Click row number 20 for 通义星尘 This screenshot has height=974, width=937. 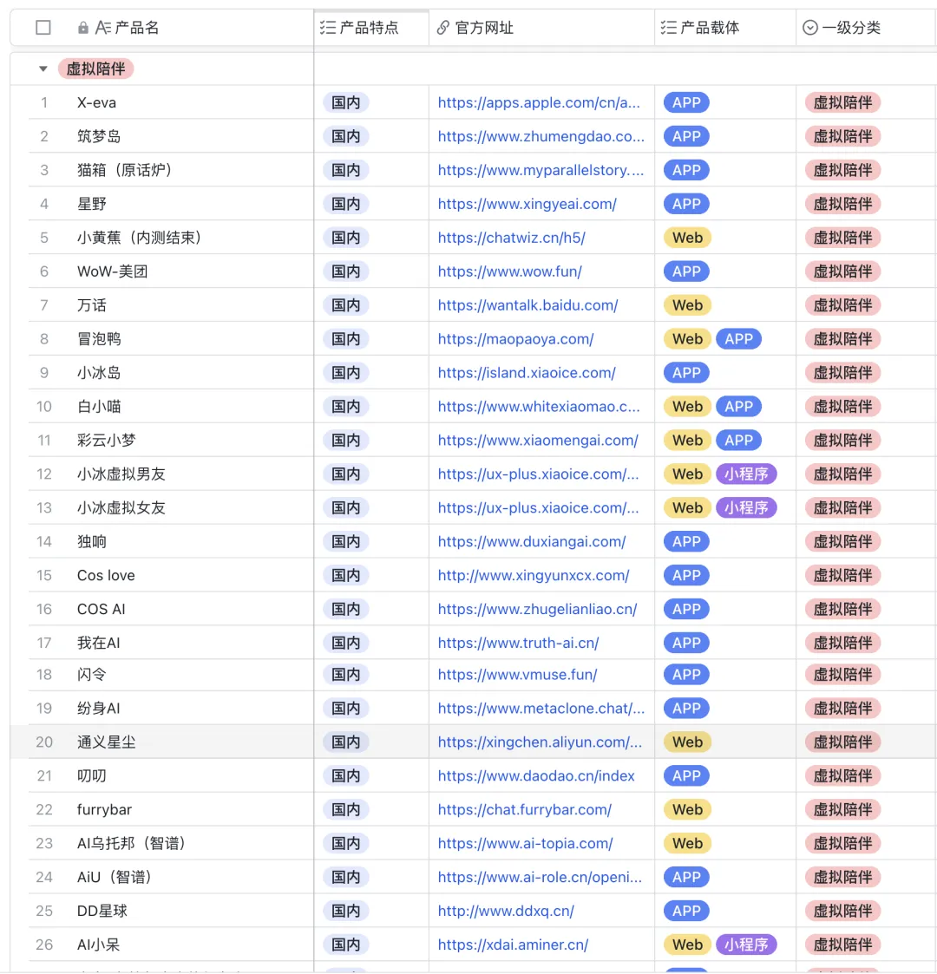click(x=44, y=742)
